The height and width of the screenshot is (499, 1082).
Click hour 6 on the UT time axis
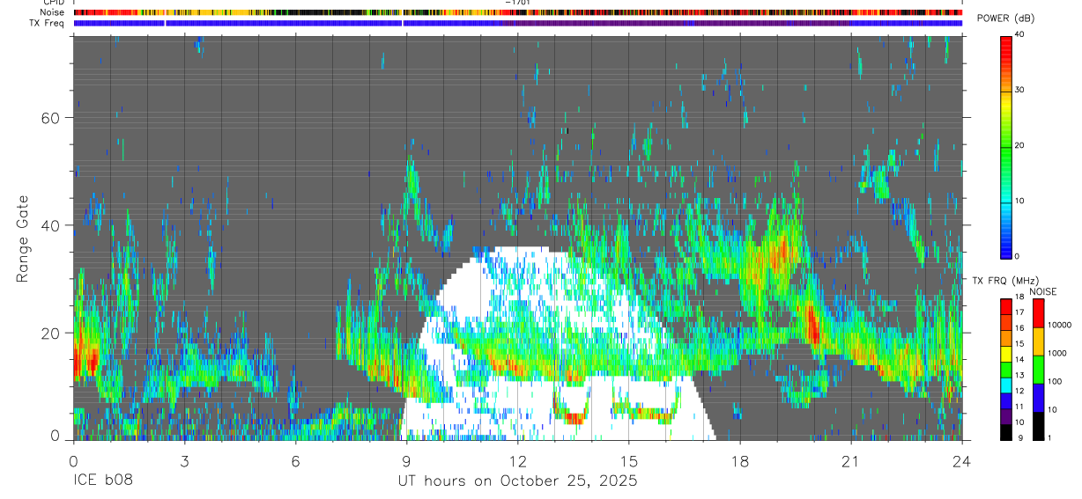click(x=295, y=461)
